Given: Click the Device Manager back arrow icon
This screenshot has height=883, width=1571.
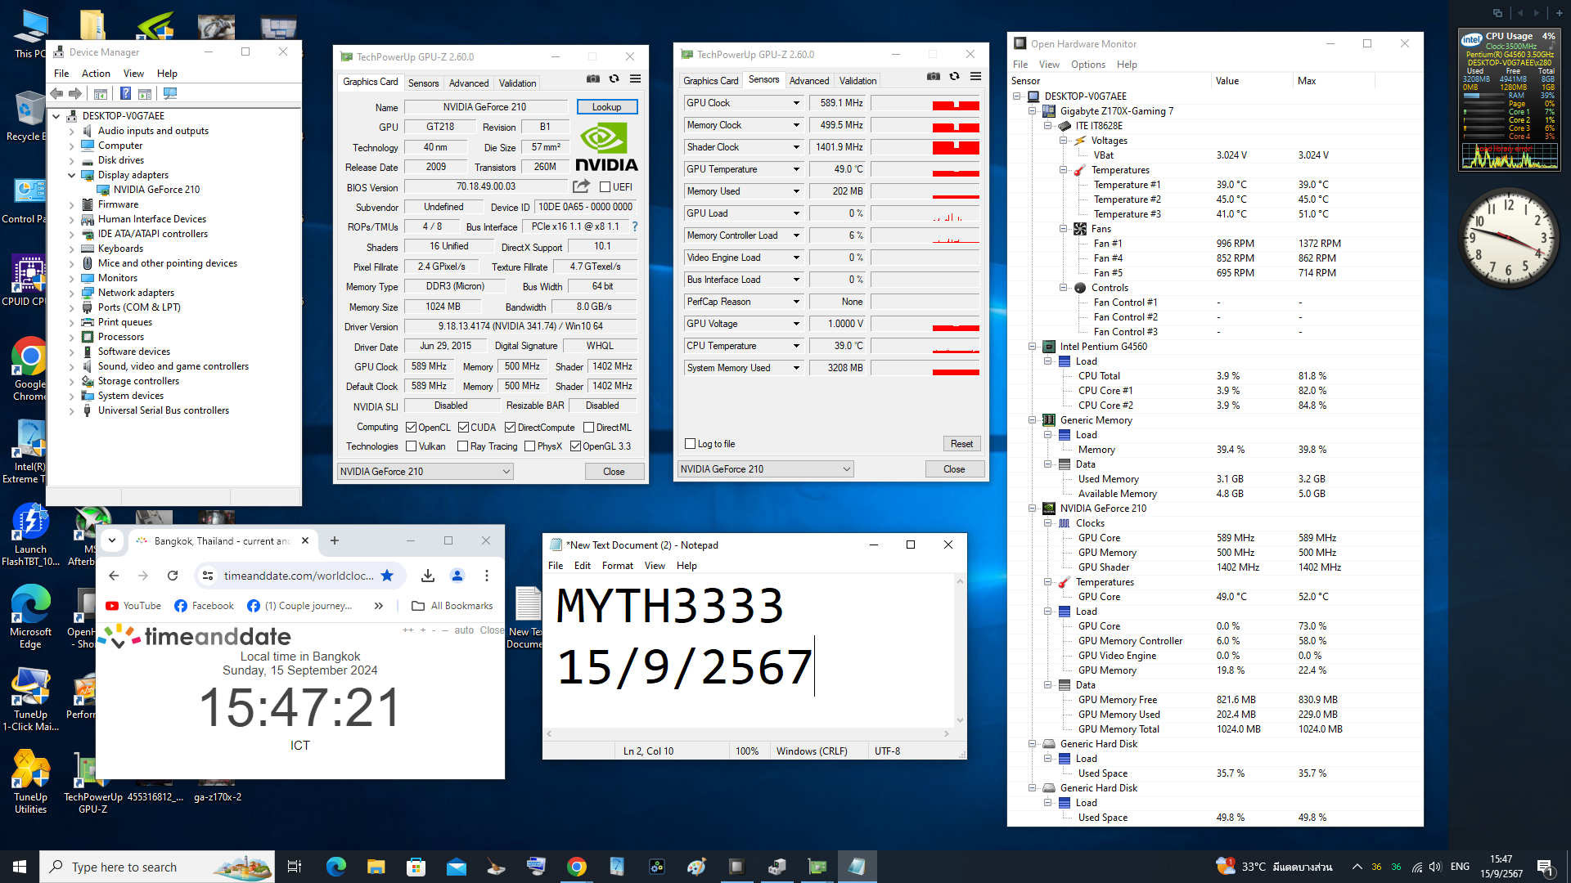Looking at the screenshot, I should pos(56,94).
